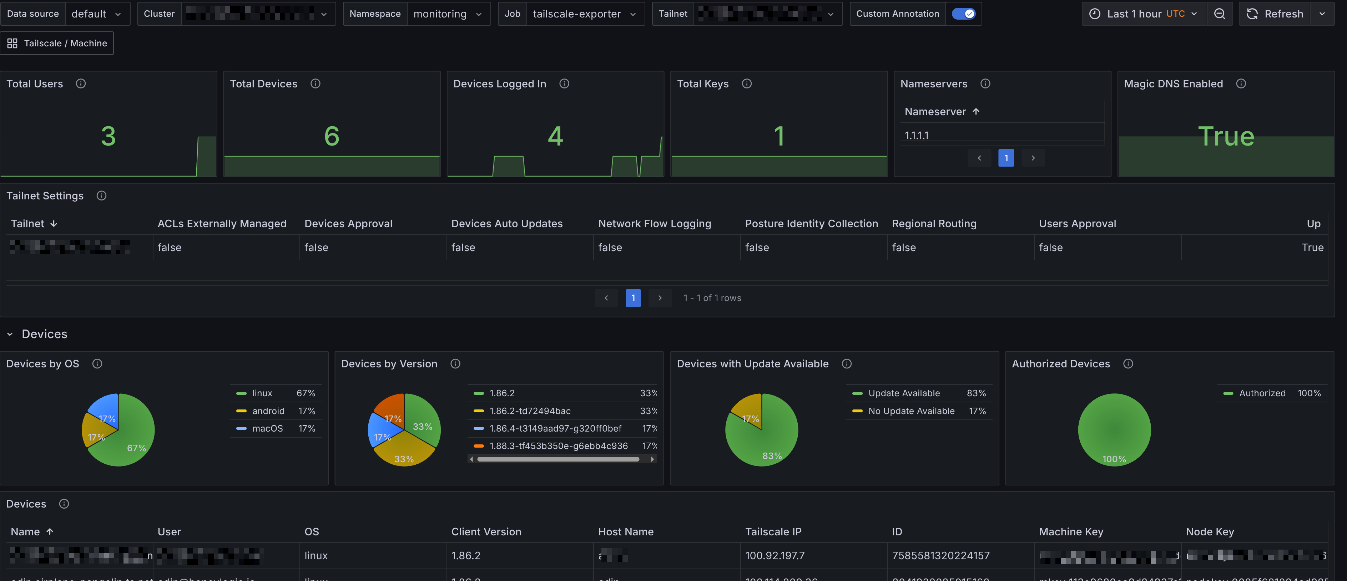Click the zoom out time range icon

point(1220,14)
